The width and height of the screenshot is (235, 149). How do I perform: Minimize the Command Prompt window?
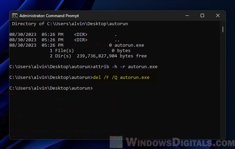coord(187,15)
